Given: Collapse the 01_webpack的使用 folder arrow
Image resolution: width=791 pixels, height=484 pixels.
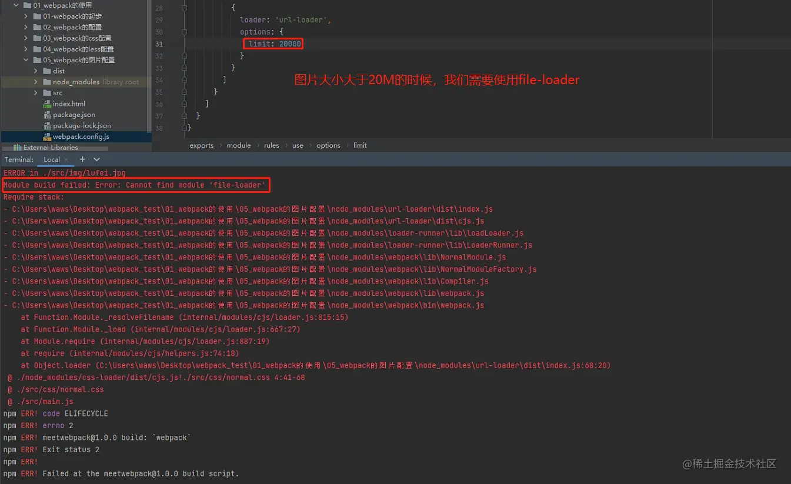Looking at the screenshot, I should click(16, 5).
